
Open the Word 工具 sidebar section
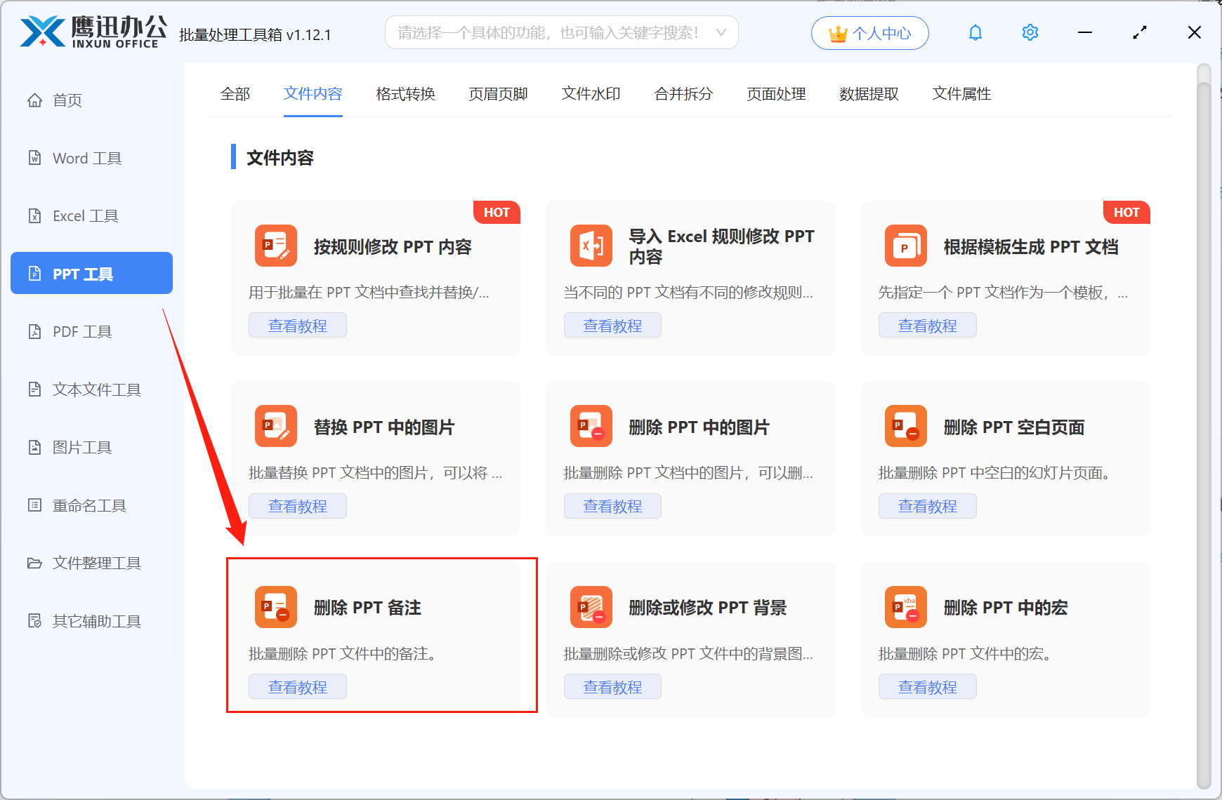click(x=86, y=158)
